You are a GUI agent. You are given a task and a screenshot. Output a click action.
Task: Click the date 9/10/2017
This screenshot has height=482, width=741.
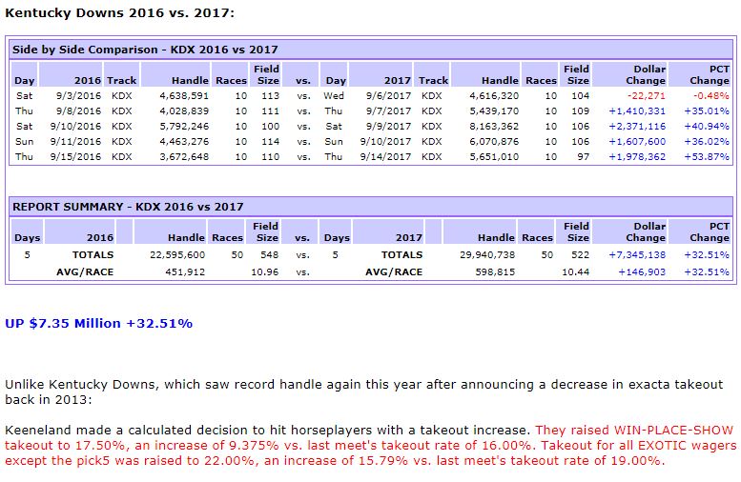pos(385,141)
